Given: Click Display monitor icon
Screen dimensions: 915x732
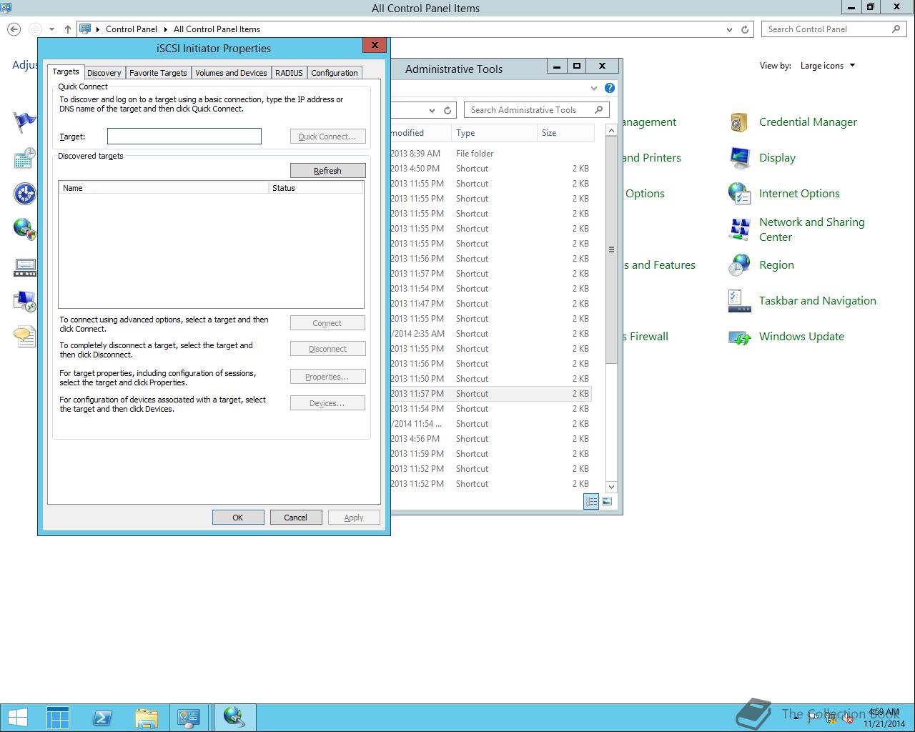Looking at the screenshot, I should [x=739, y=158].
